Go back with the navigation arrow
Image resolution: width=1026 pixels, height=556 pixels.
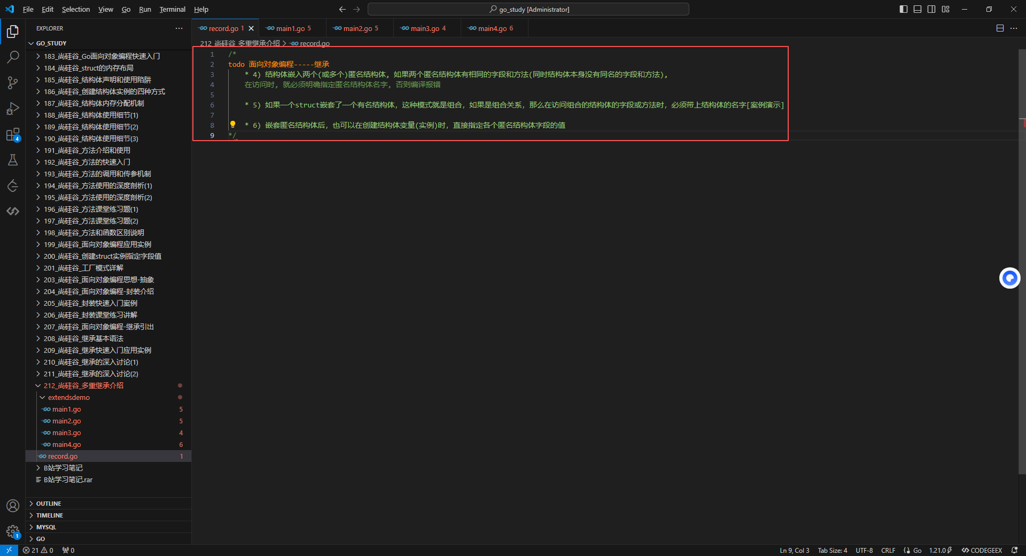(343, 9)
